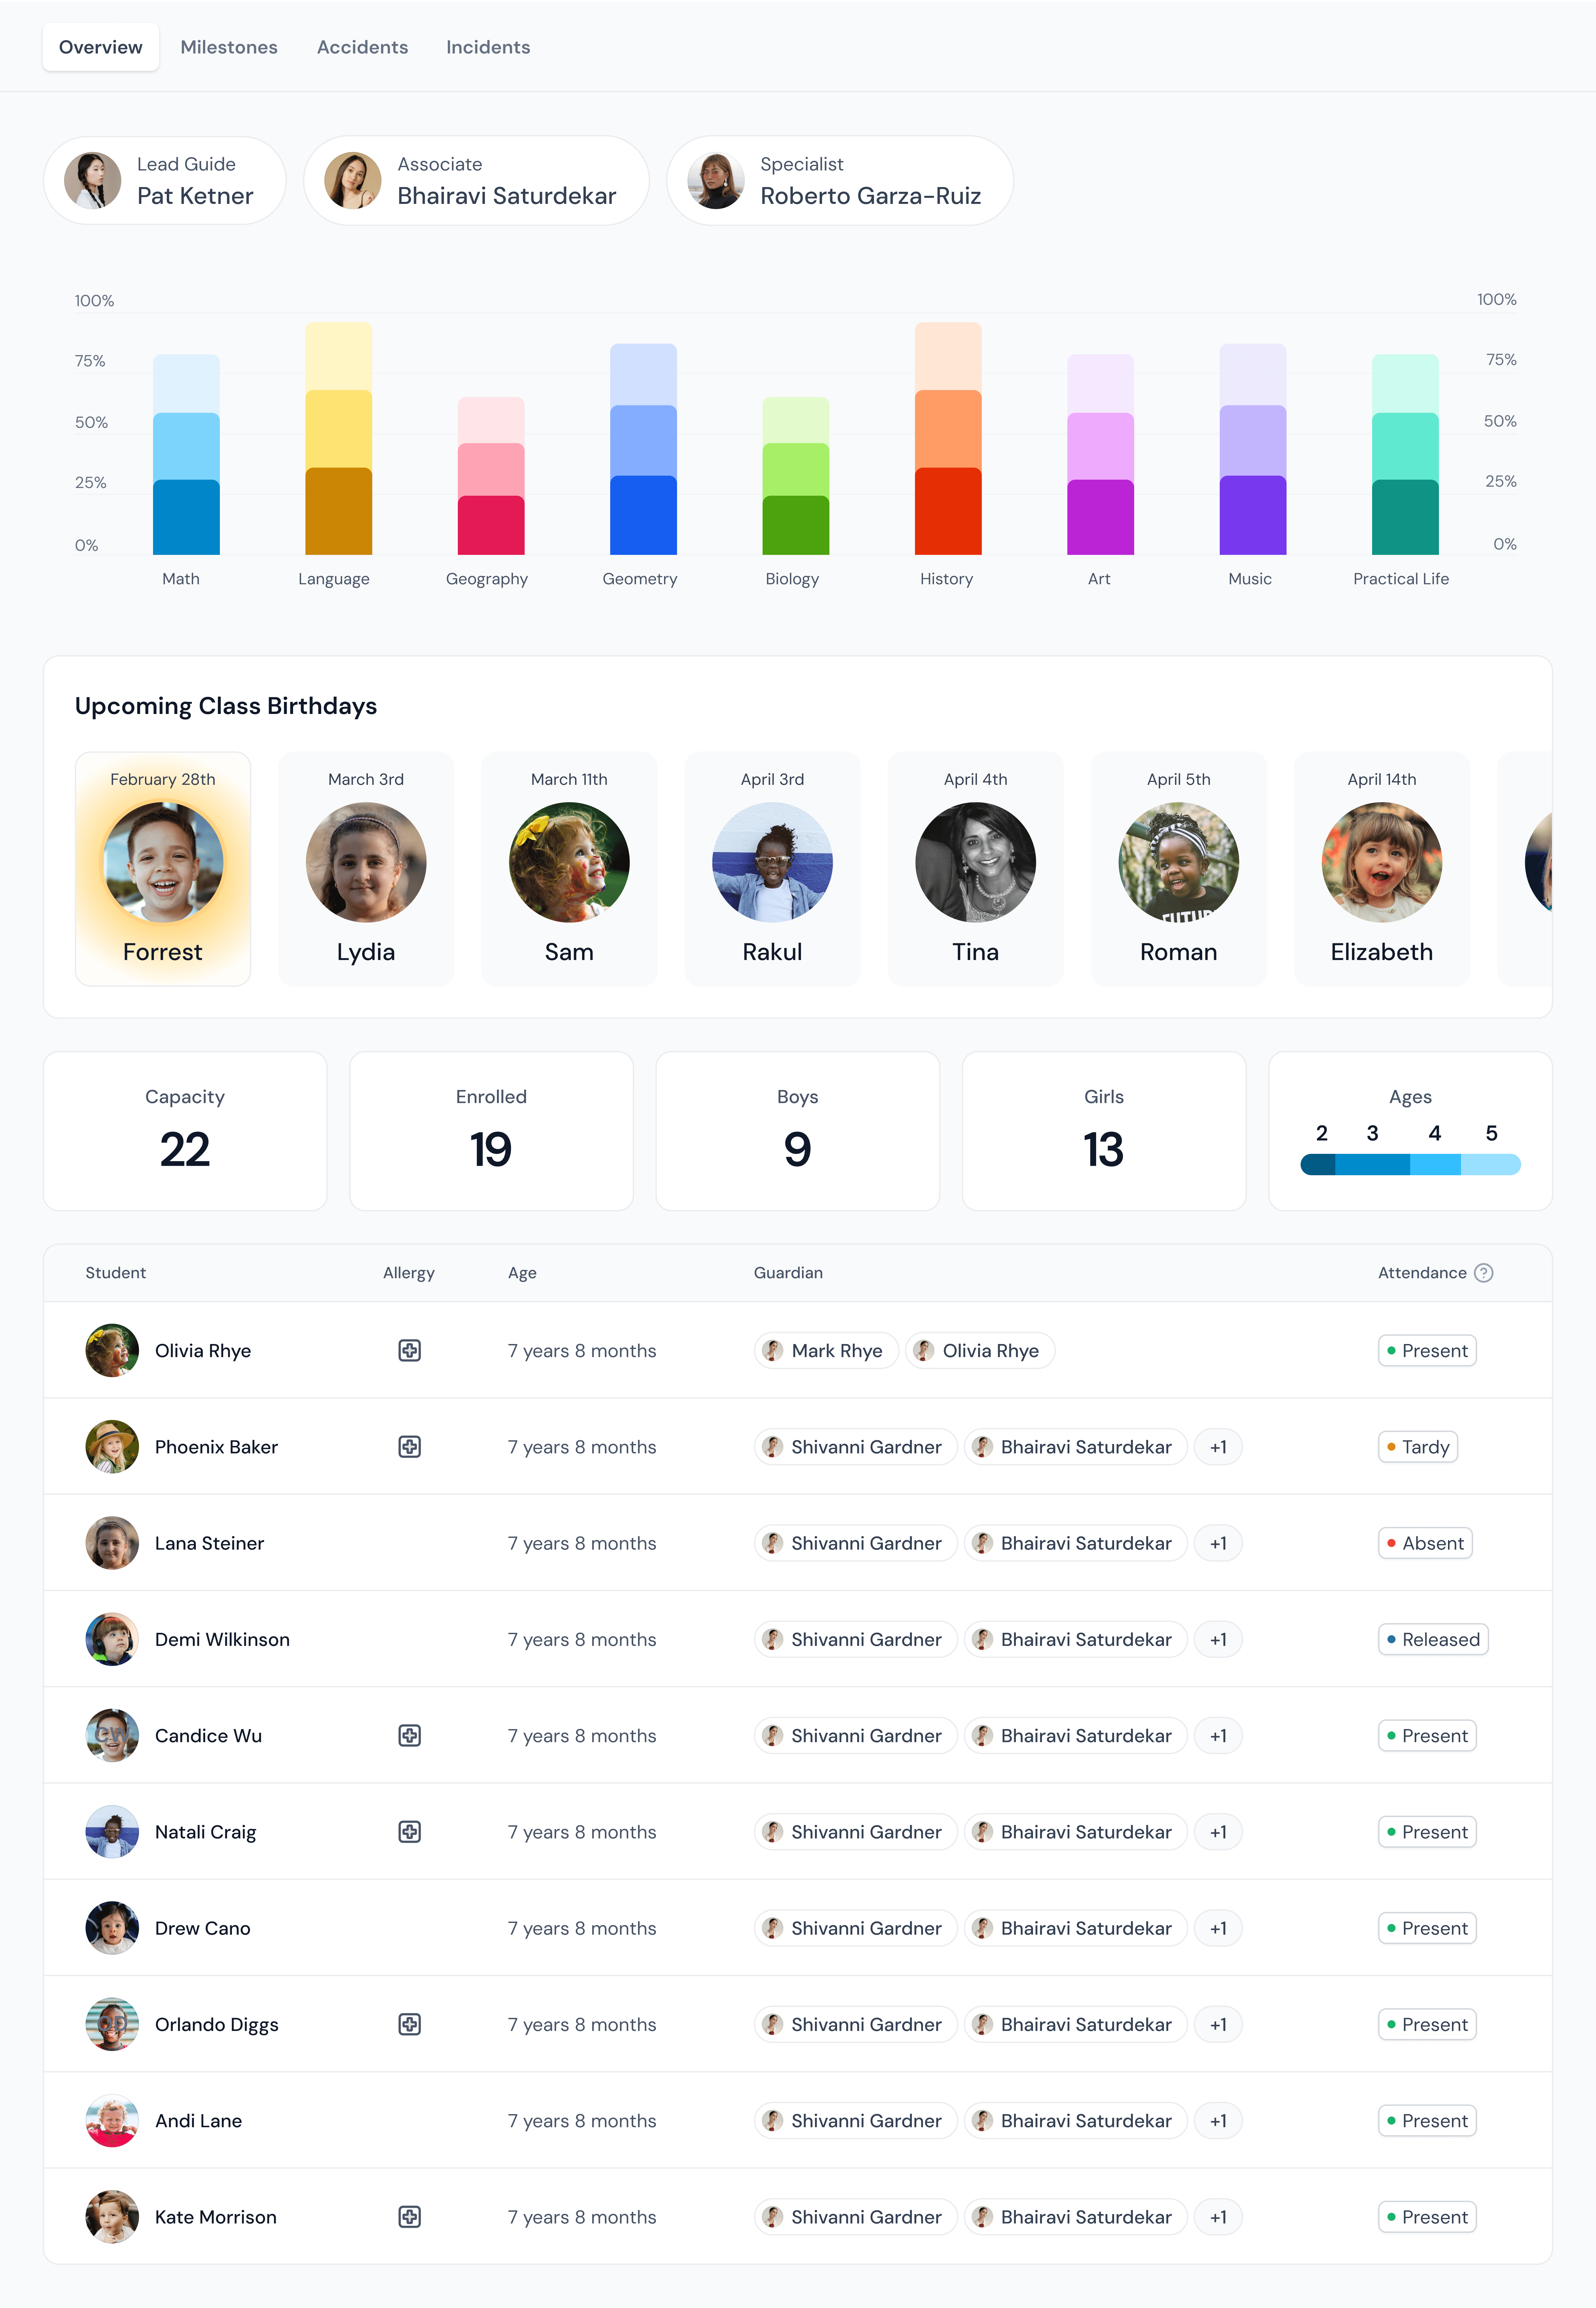This screenshot has height=2308, width=1596.
Task: Expand +1 guardians for Demi Wilkinson
Action: [x=1218, y=1639]
